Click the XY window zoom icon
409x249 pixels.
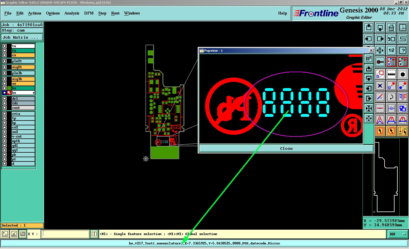[x=403, y=28]
